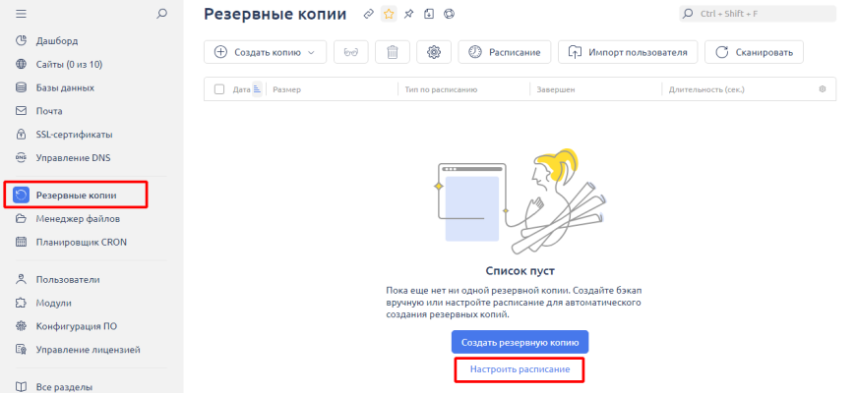
Task: Tick the select-all checkbox in table header
Action: tap(218, 89)
